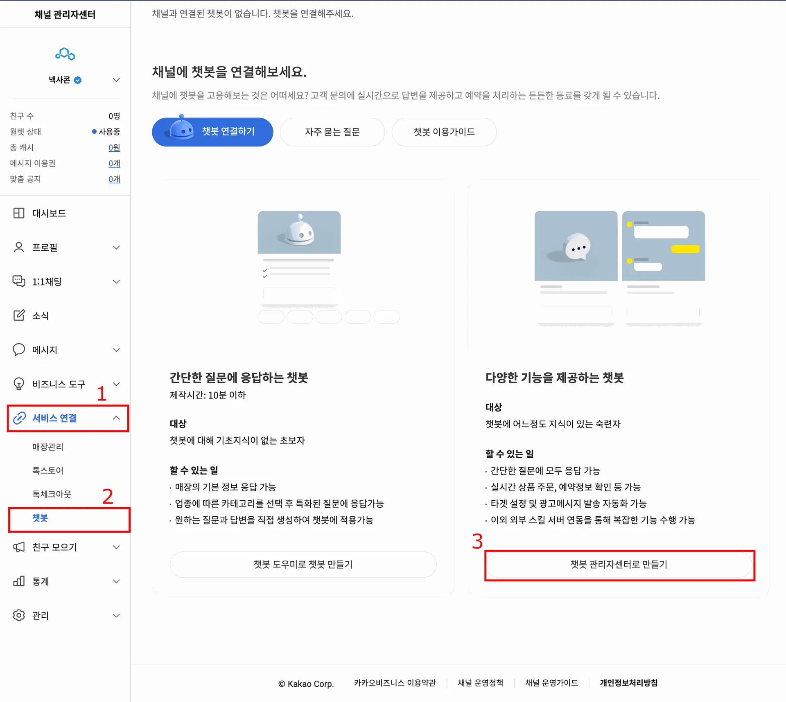Select 매장관리 submenu item
The width and height of the screenshot is (786, 702).
[x=48, y=447]
